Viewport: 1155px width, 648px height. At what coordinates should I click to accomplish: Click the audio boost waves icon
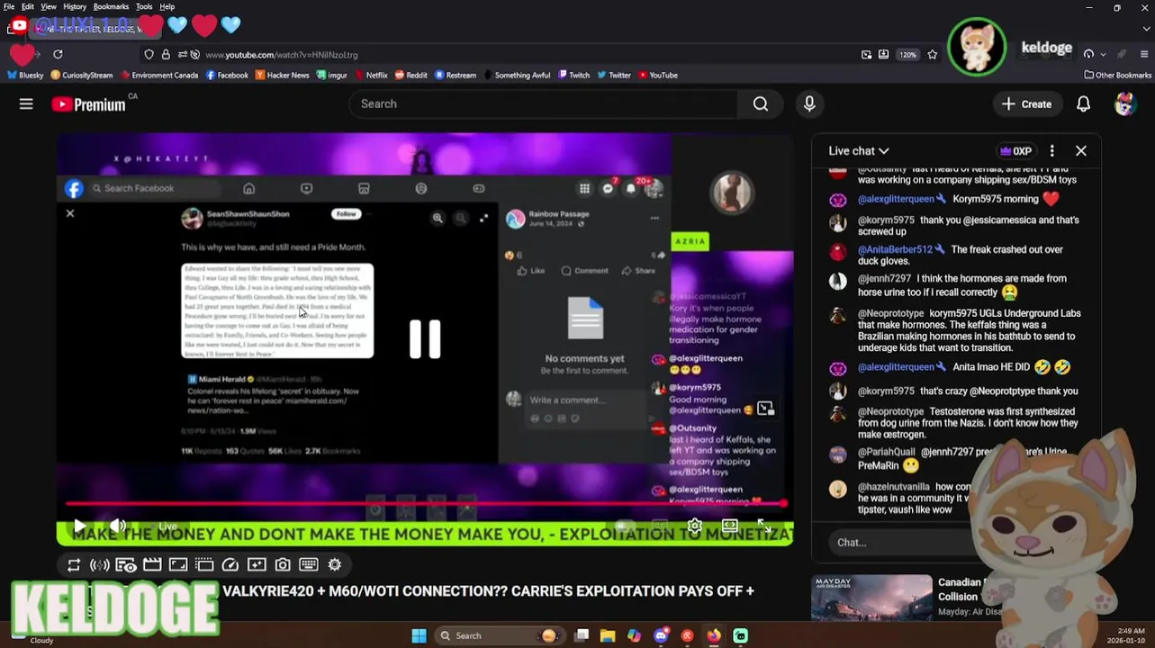point(100,564)
